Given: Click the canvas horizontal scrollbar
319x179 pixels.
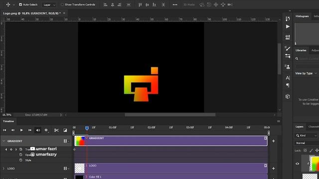Looking at the screenshot, I should [170, 115].
